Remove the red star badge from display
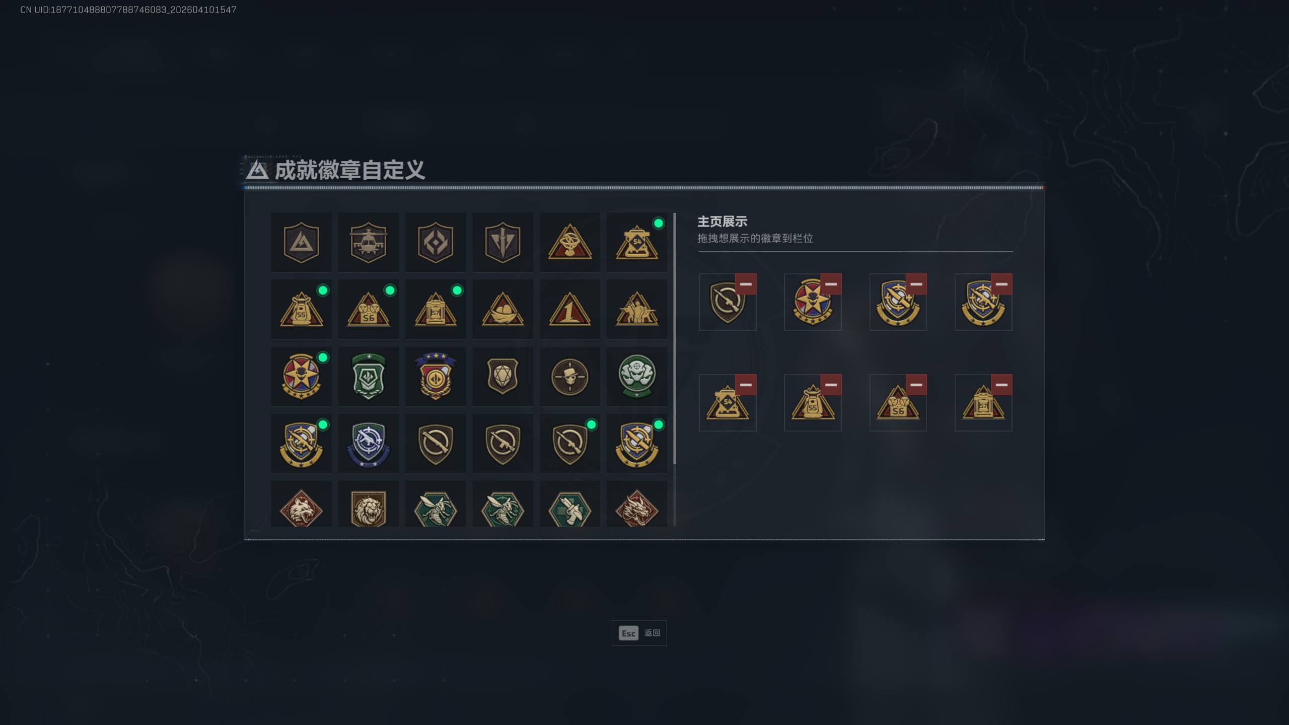1289x725 pixels. (831, 284)
